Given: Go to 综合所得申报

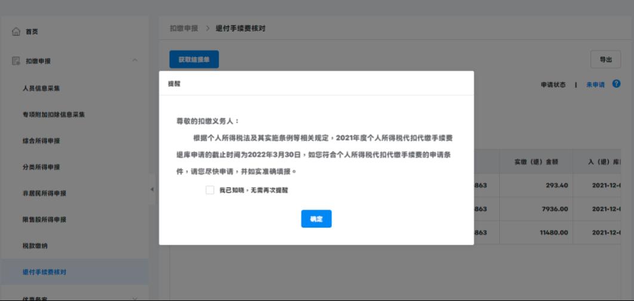Looking at the screenshot, I should click(41, 141).
